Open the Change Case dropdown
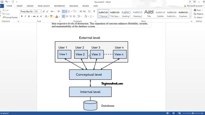Image resolution: width=205 pixels, height=115 pixels. pos(53,11)
